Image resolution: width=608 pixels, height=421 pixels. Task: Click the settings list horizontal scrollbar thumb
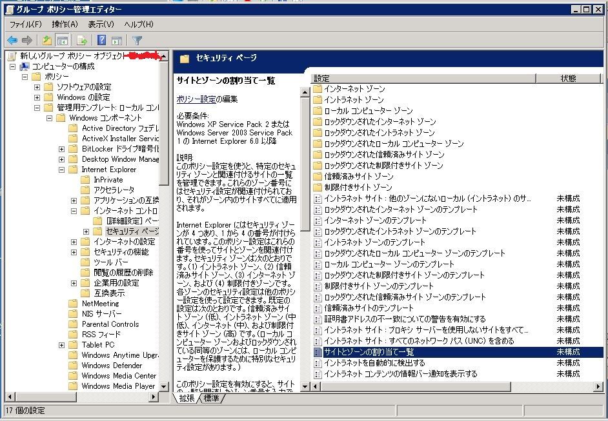tap(416, 386)
